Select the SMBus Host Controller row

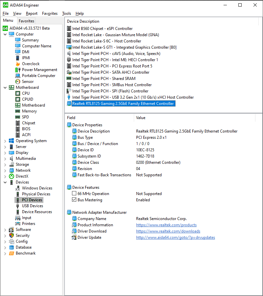(x=112, y=85)
